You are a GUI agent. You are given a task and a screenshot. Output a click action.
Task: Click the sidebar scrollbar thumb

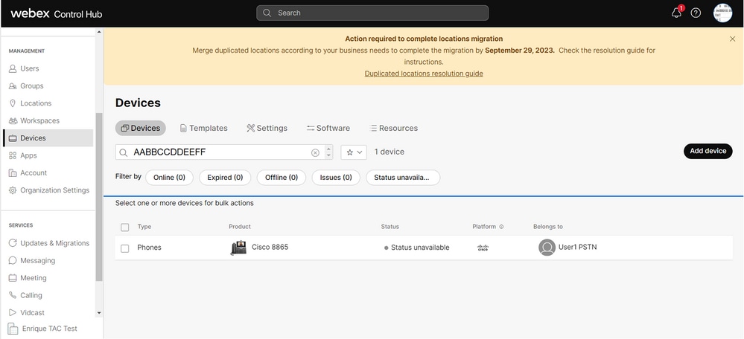click(x=99, y=196)
